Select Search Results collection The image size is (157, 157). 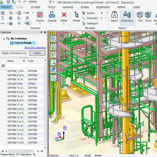coord(23,43)
